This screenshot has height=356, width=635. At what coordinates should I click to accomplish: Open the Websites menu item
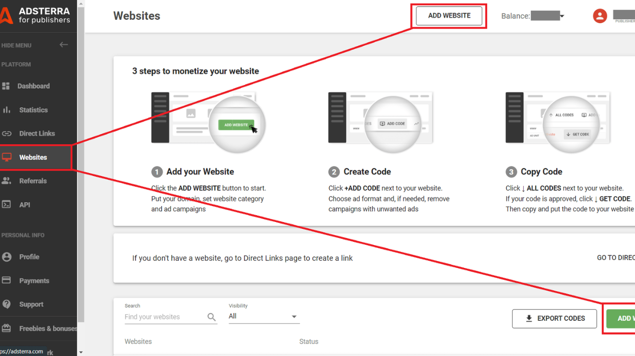point(33,157)
